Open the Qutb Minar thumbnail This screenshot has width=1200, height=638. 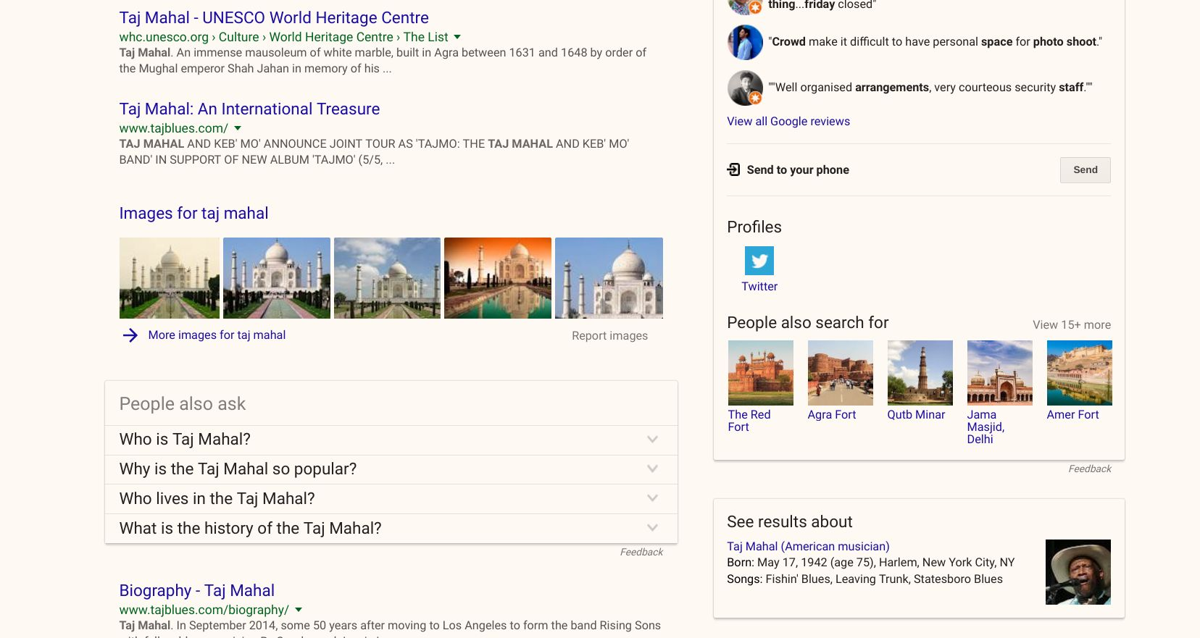(x=920, y=373)
